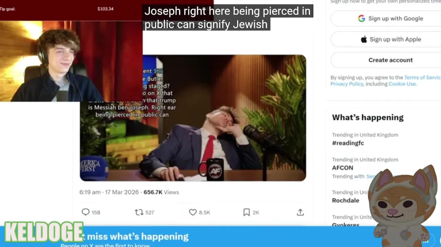Play the embedded video in the tweet
441x247 pixels.
tap(193, 118)
